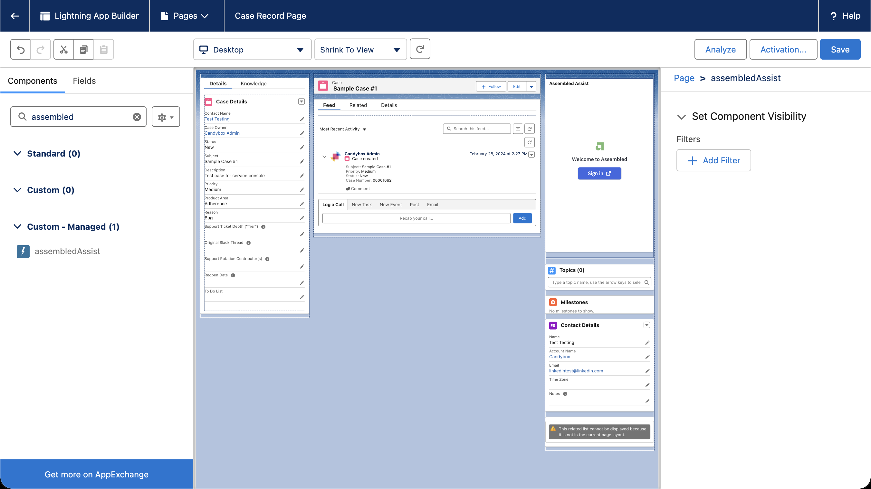This screenshot has width=871, height=489.
Task: Open Most Recent Activity sort dropdown
Action: point(343,129)
